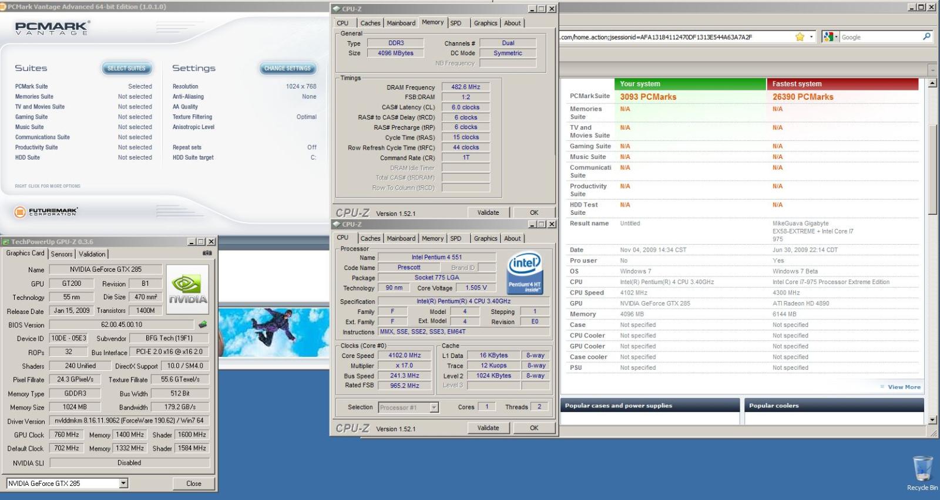Click Validate in the lower CPU-Z window

(488, 428)
